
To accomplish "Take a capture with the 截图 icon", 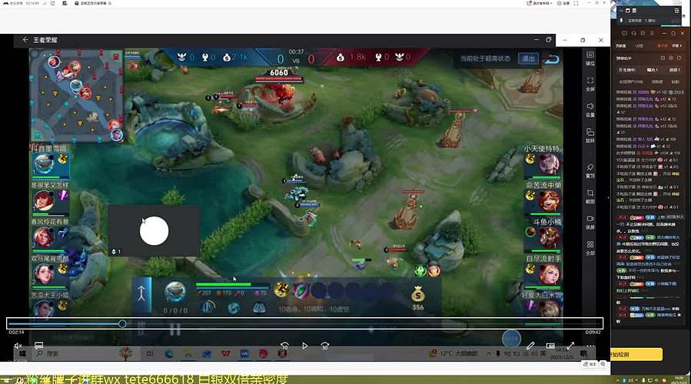I will [590, 197].
